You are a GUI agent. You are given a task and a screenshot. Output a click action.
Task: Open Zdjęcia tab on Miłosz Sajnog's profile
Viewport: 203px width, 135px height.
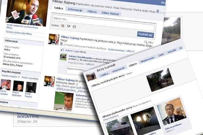click(x=92, y=11)
